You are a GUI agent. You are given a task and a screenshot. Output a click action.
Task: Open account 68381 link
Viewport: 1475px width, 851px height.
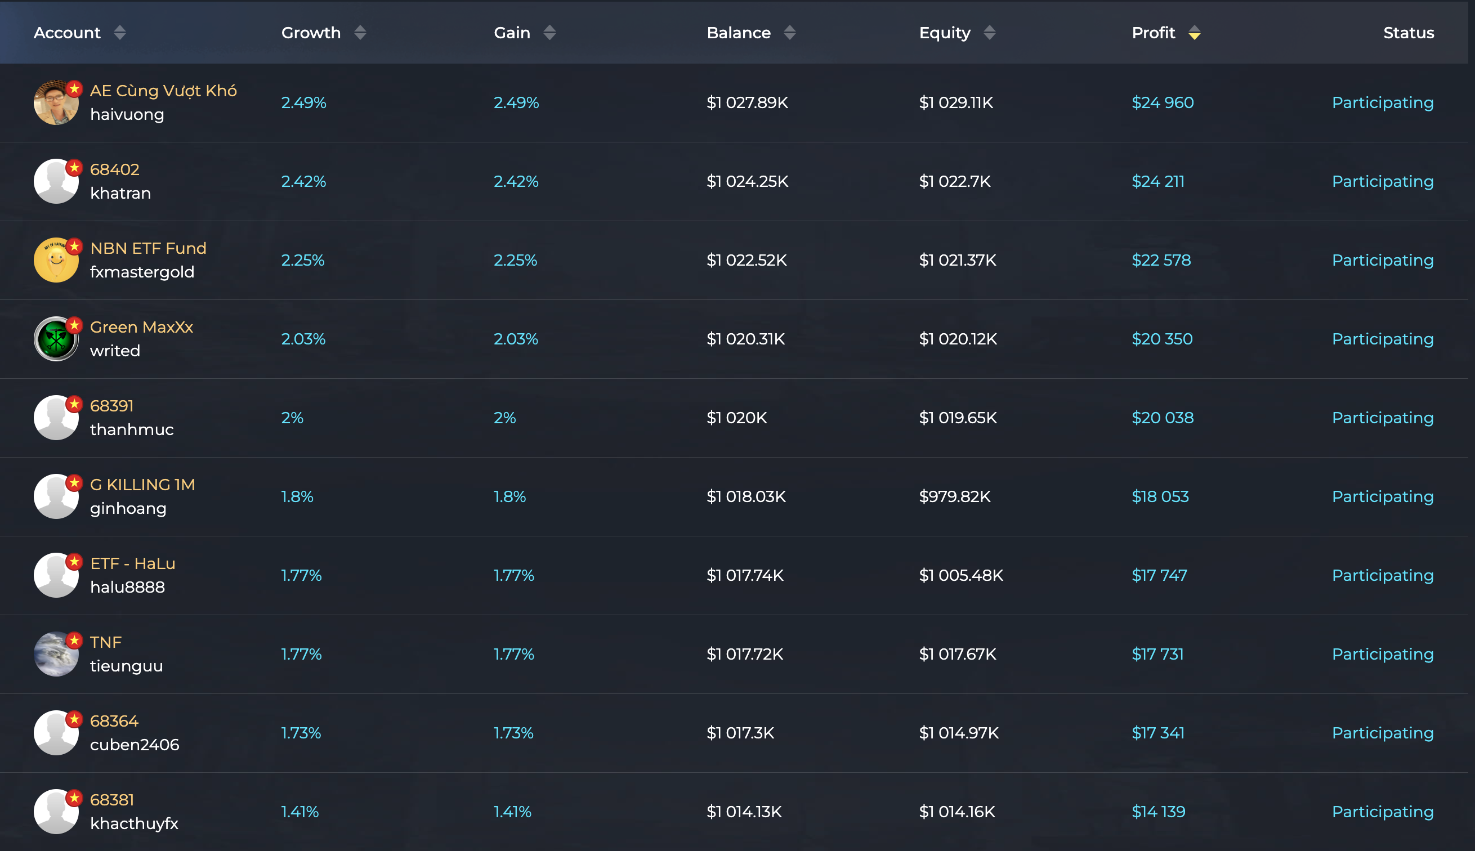coord(112,800)
